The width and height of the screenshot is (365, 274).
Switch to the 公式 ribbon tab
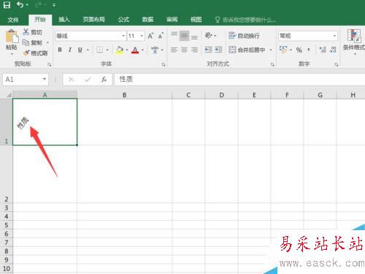click(123, 20)
